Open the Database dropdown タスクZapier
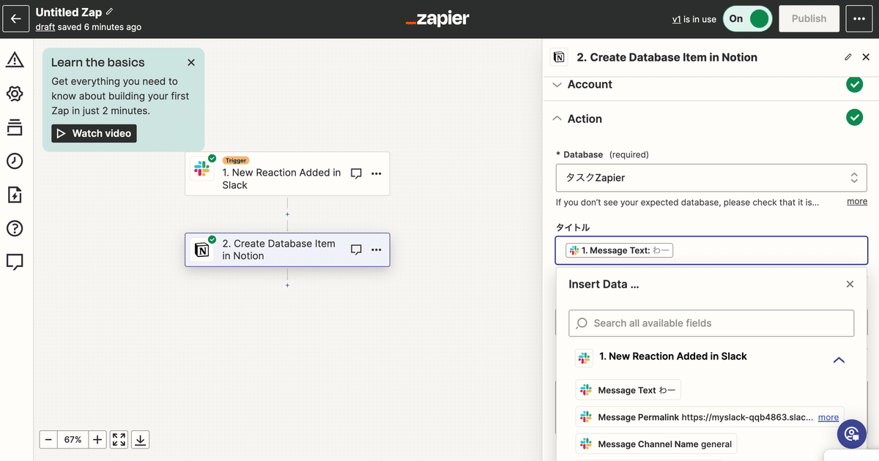Viewport: 879px width, 461px height. click(711, 178)
